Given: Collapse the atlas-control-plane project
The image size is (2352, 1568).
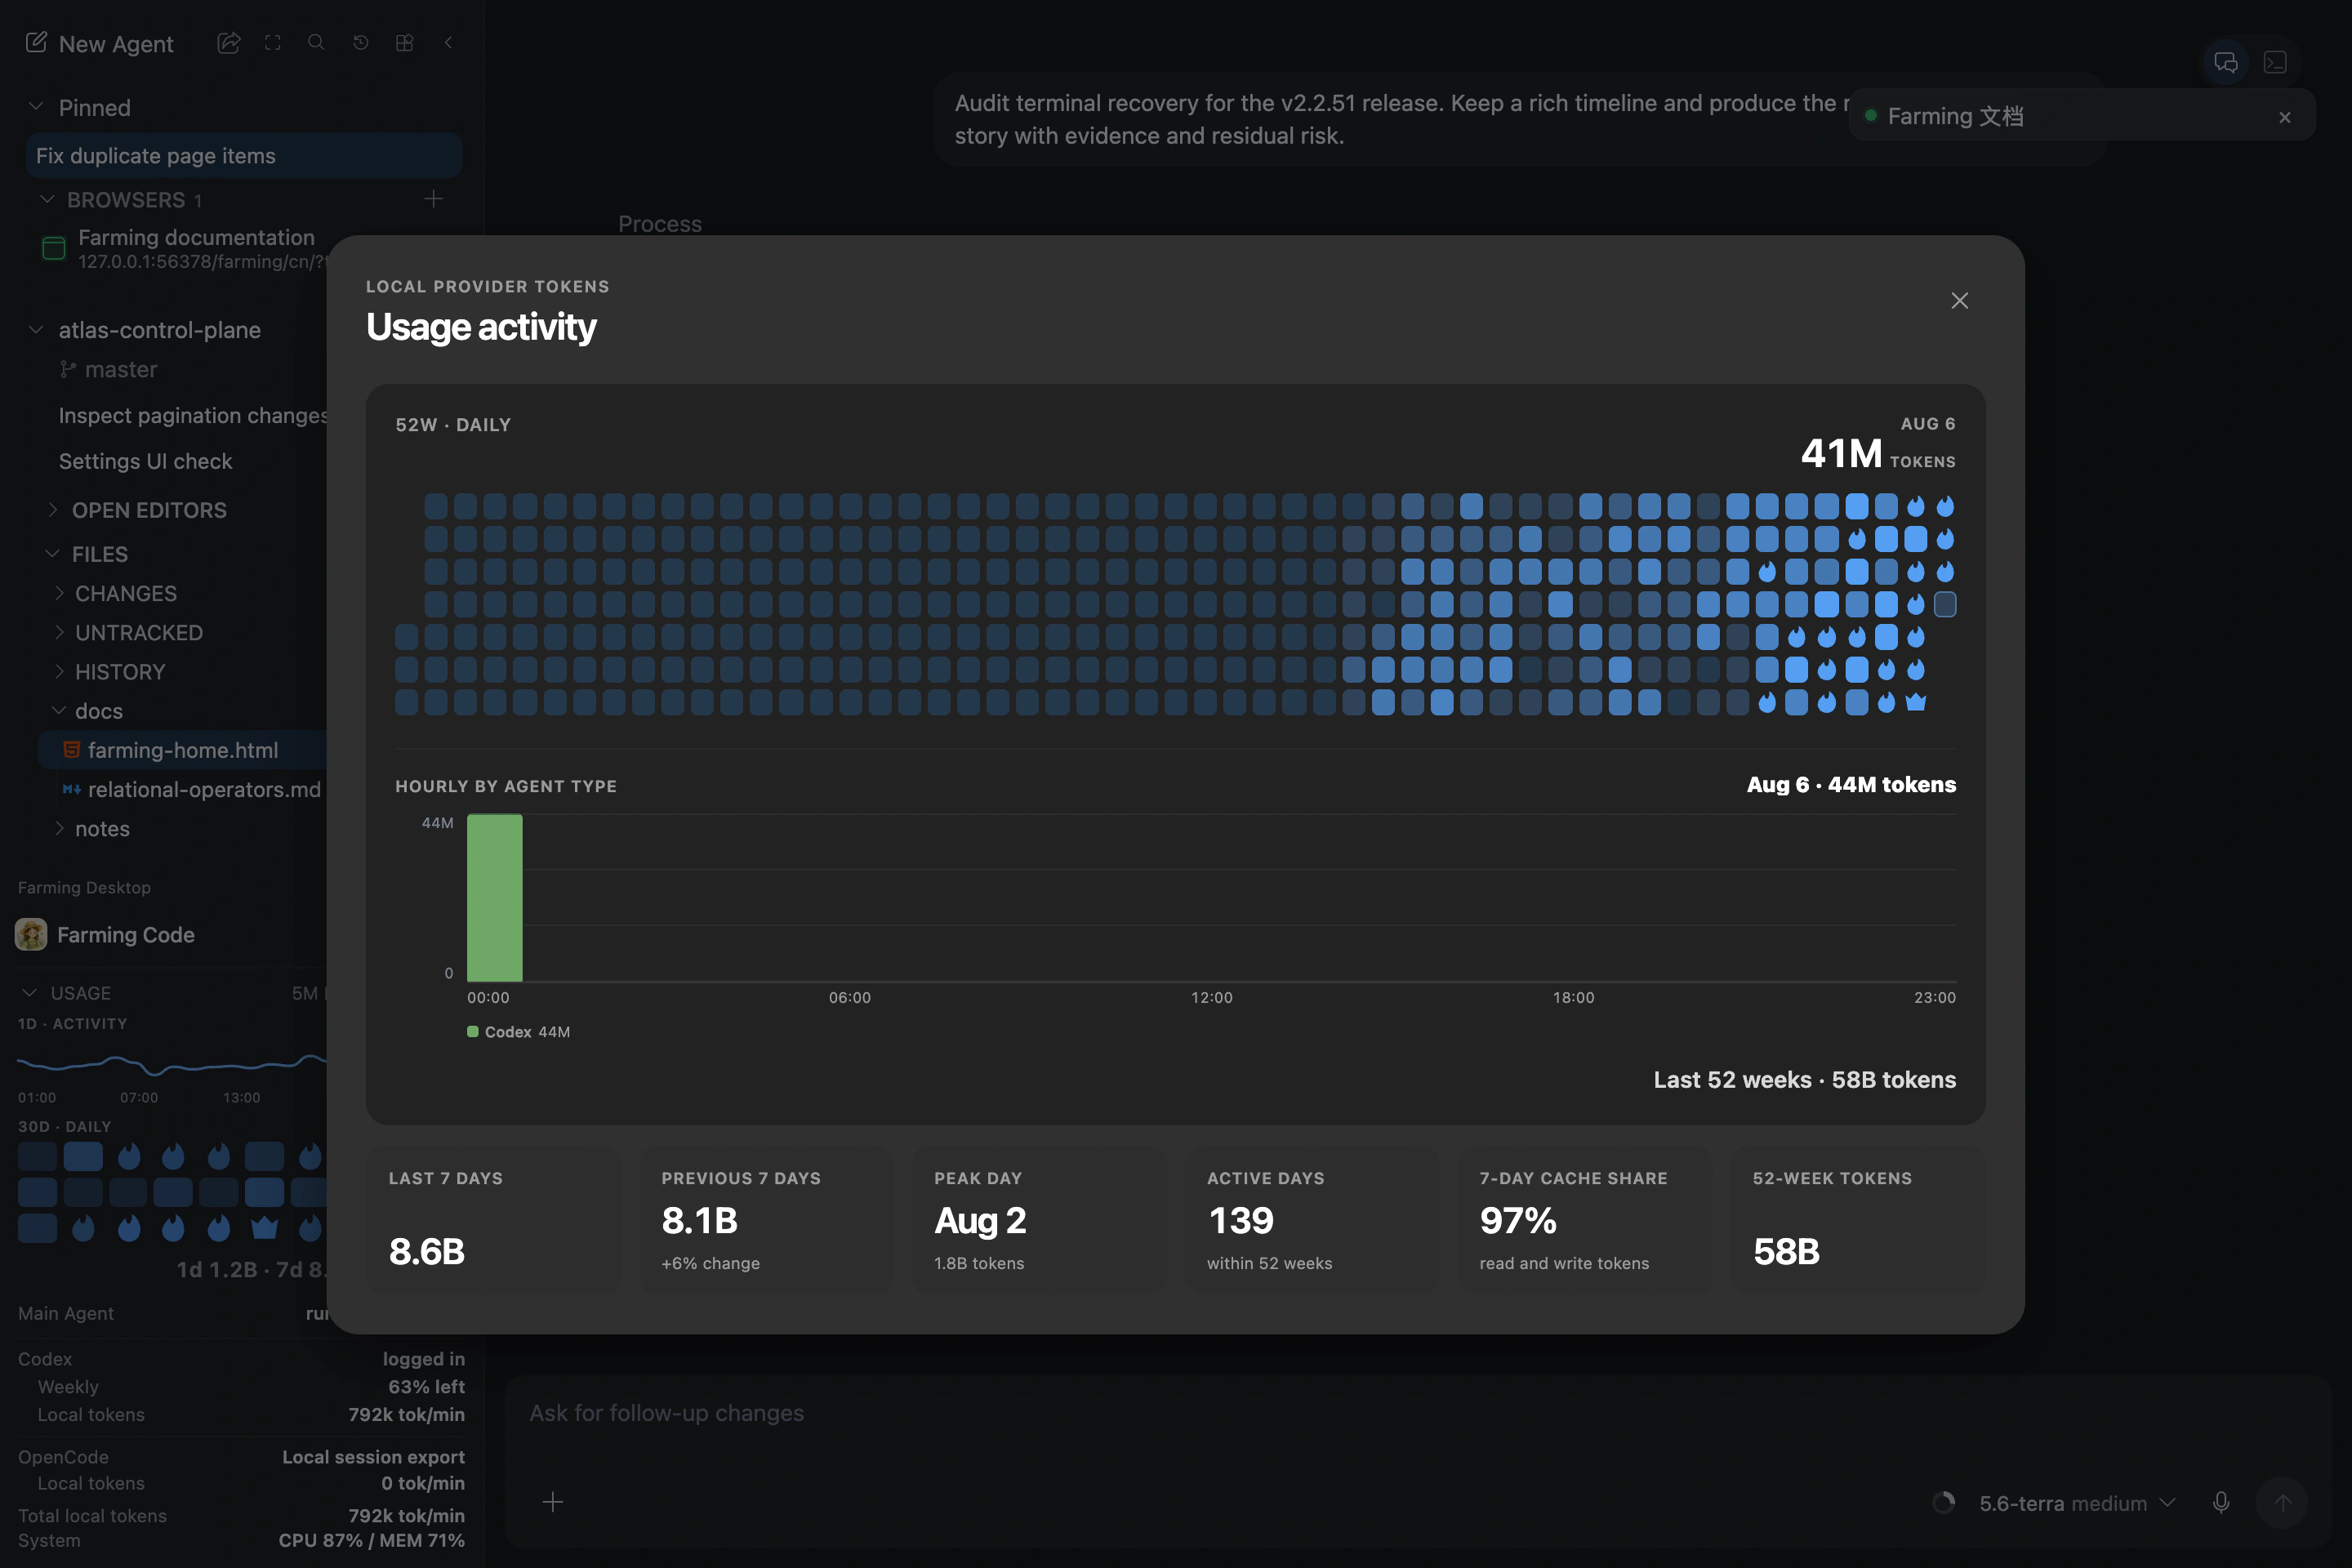Looking at the screenshot, I should coord(36,329).
